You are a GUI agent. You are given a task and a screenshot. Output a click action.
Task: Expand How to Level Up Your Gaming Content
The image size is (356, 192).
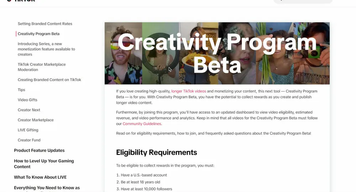[44, 164]
